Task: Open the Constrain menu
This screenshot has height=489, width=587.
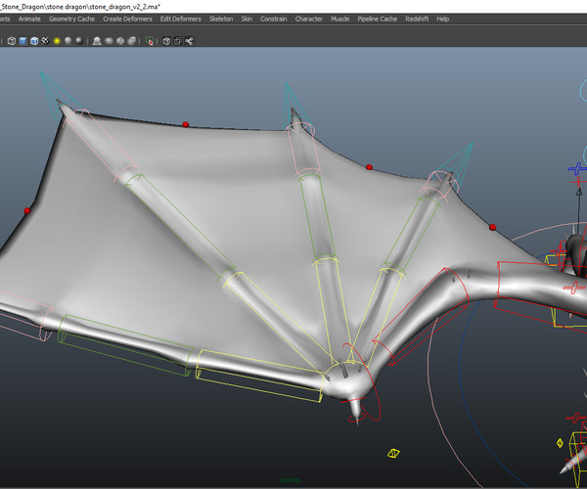Action: (x=274, y=19)
